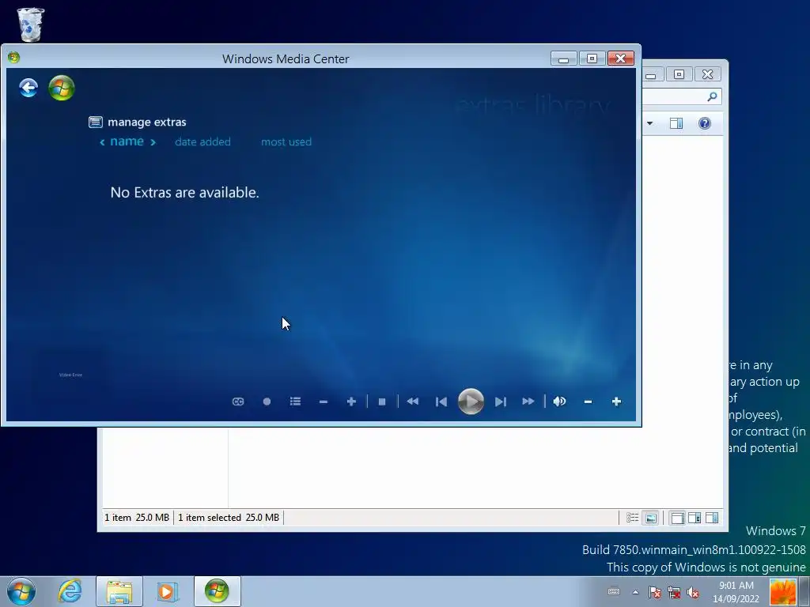
Task: Rewind using the double left arrow
Action: pos(412,402)
